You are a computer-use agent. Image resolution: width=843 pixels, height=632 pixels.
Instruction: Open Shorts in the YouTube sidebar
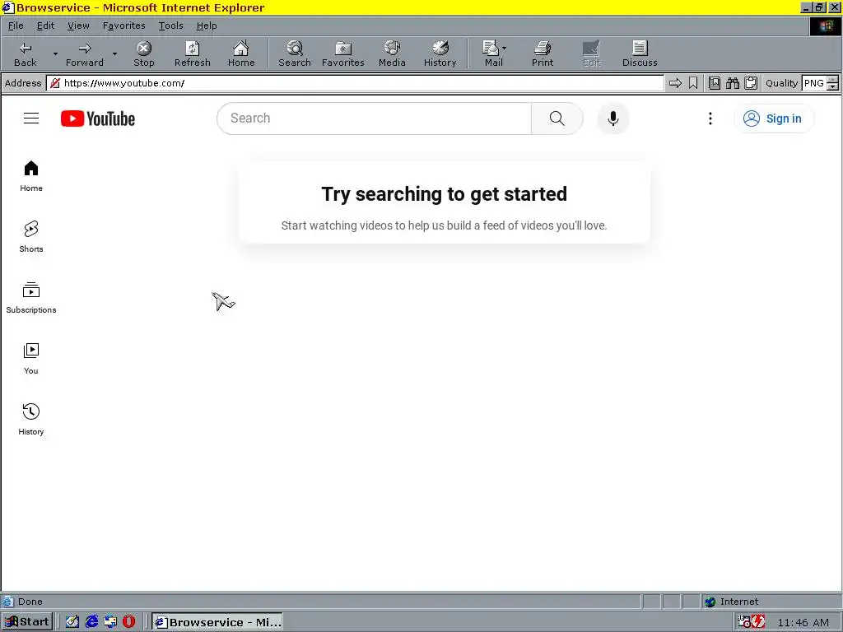coord(31,237)
